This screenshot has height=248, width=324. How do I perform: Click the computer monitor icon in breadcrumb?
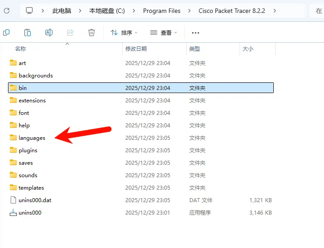pyautogui.click(x=29, y=11)
